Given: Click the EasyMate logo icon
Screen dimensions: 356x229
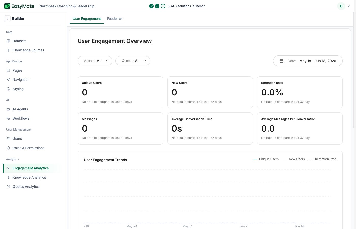Looking at the screenshot, I should click(x=7, y=6).
